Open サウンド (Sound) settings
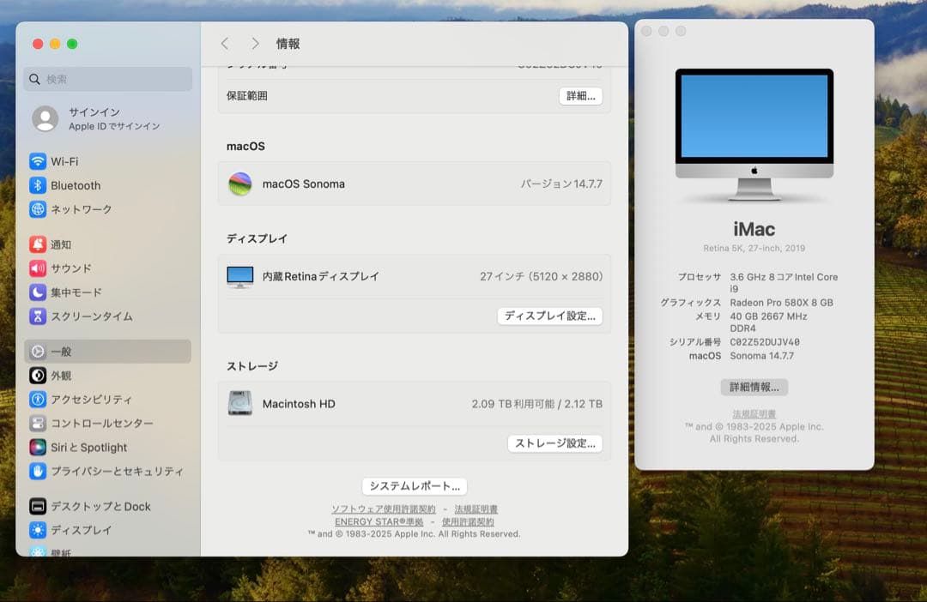The image size is (927, 602). pos(67,268)
